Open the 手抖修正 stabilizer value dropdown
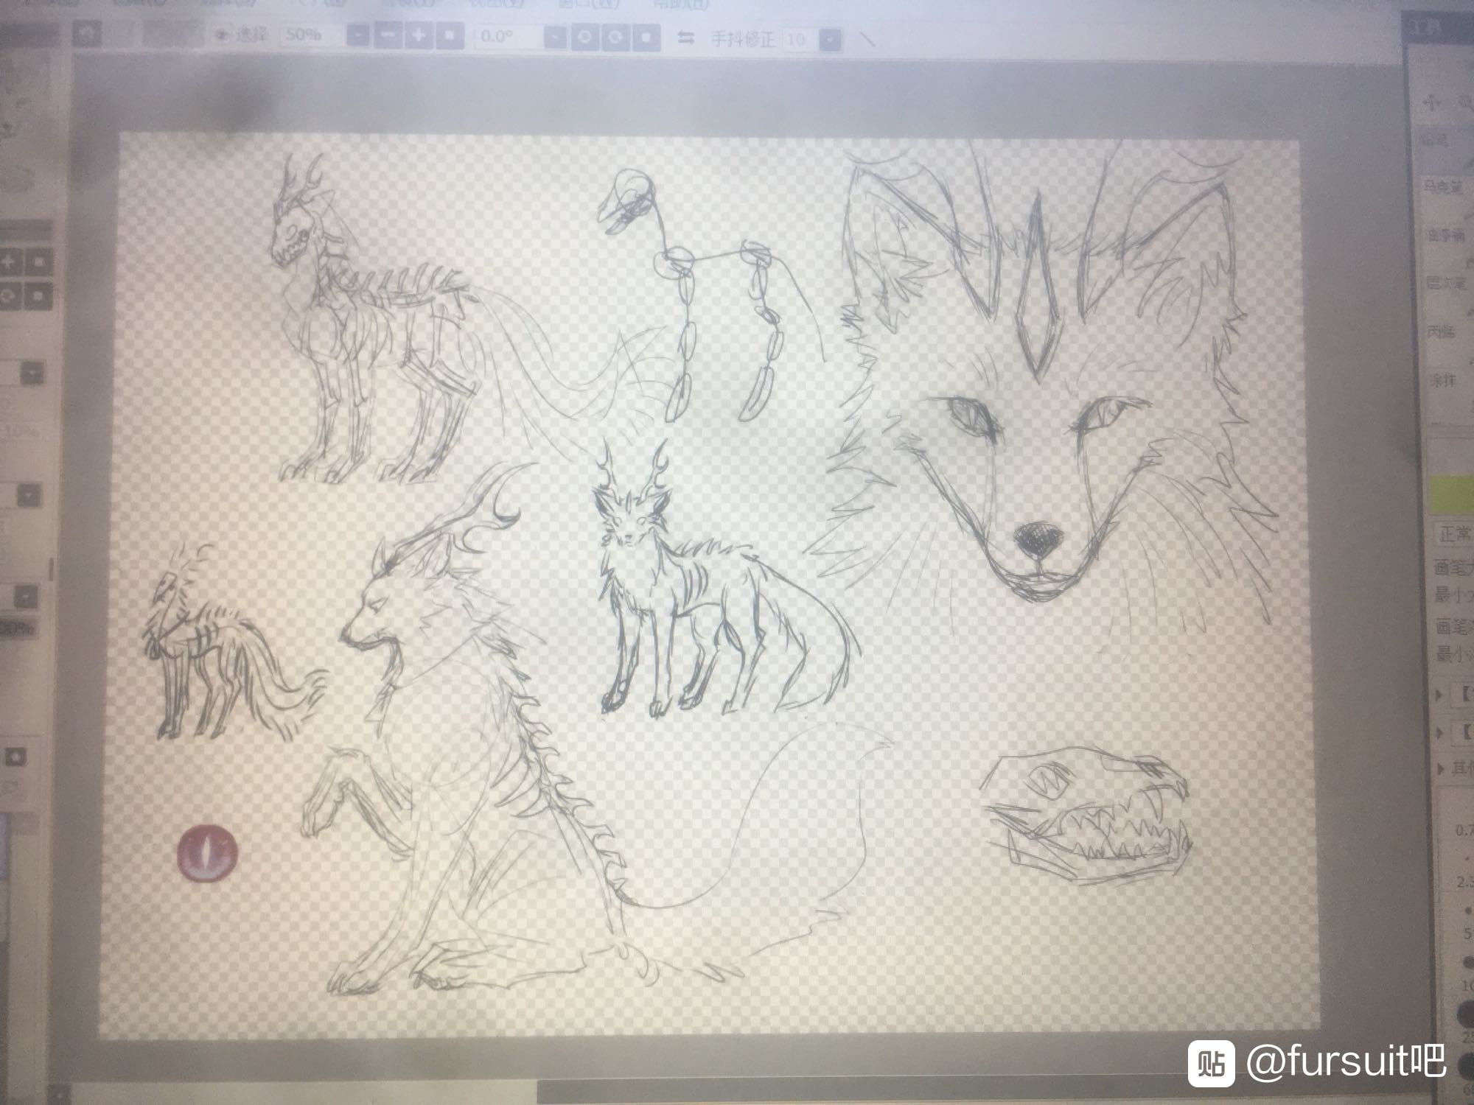This screenshot has width=1474, height=1105. pos(830,40)
